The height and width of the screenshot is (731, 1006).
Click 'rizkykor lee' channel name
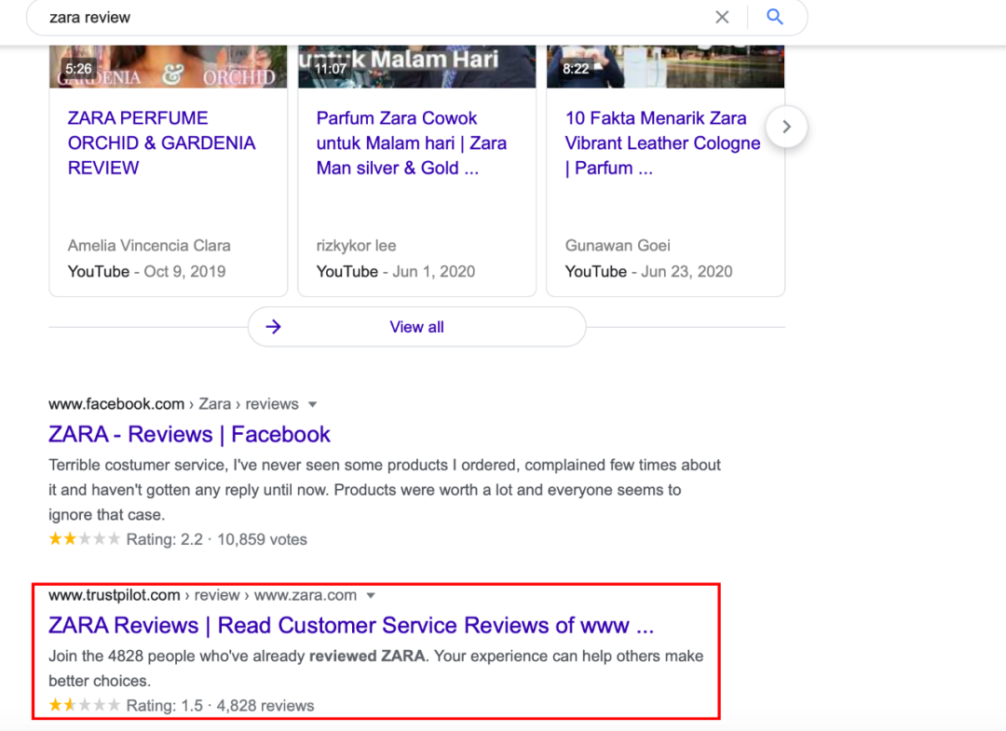[x=356, y=246]
